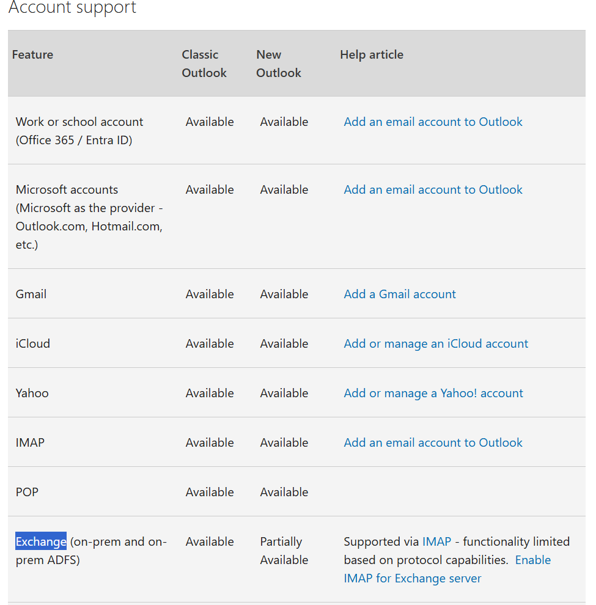This screenshot has height=605, width=596.
Task: Open the Add a Gmail account link
Action: click(x=400, y=294)
